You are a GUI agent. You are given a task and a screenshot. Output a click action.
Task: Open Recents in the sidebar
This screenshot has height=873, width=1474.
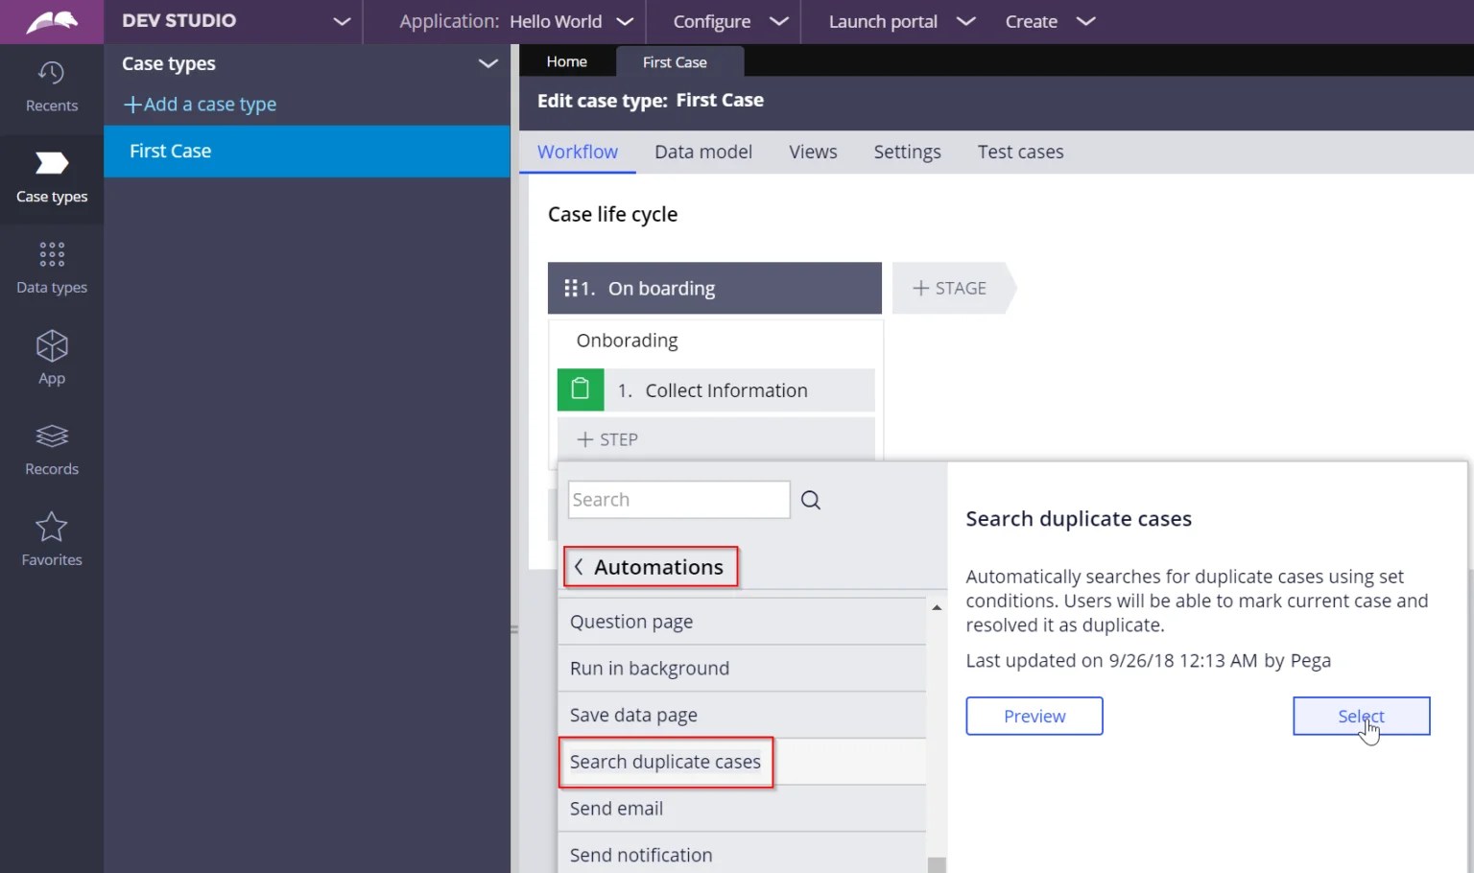tap(52, 86)
